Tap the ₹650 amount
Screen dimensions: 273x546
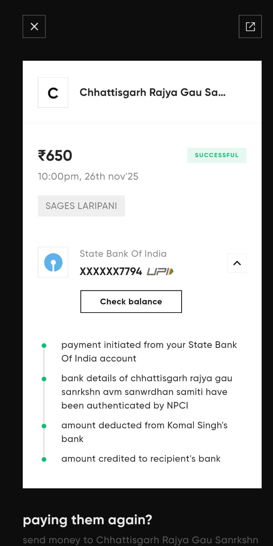tap(55, 156)
